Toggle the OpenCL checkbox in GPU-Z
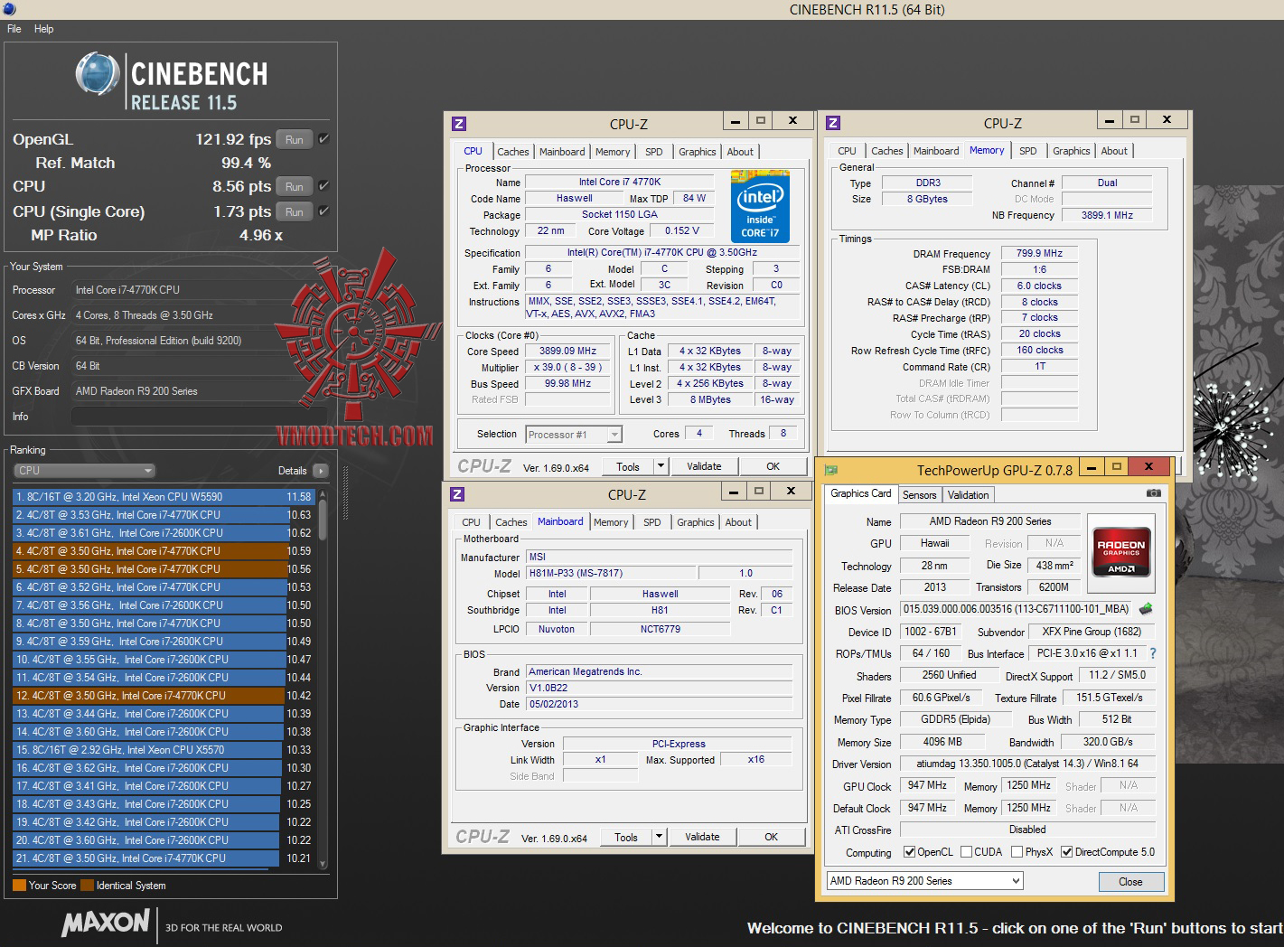This screenshot has height=947, width=1284. pyautogui.click(x=909, y=852)
